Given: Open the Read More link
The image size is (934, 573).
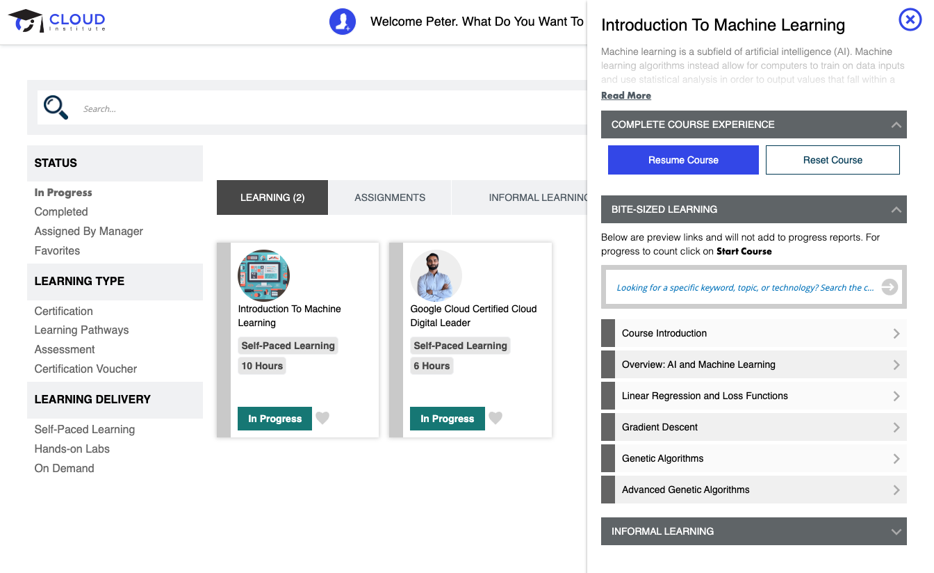Looking at the screenshot, I should (x=625, y=95).
